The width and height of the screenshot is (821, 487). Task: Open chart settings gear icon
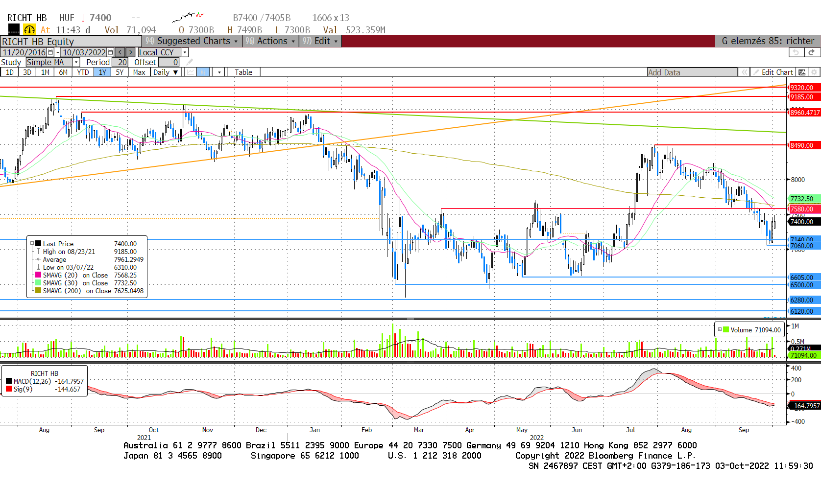pos(814,72)
